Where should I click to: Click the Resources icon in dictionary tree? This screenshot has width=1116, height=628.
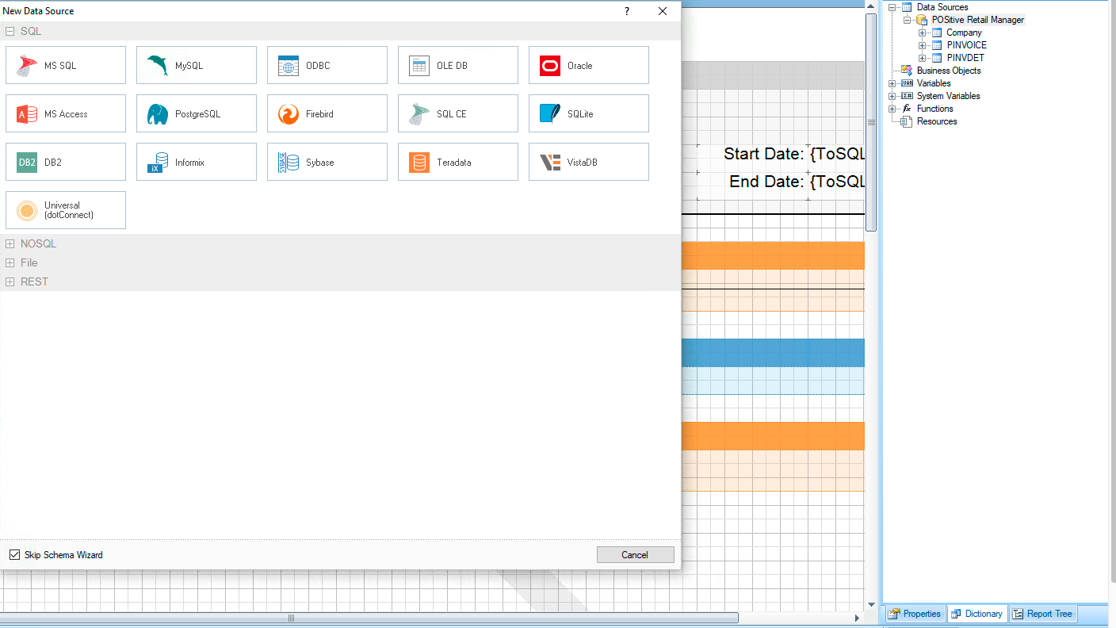tap(907, 121)
